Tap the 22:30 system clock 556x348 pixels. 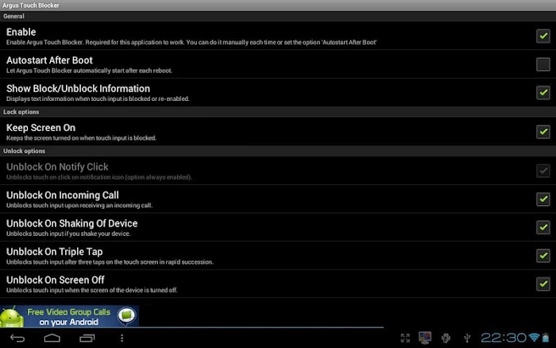tap(504, 338)
